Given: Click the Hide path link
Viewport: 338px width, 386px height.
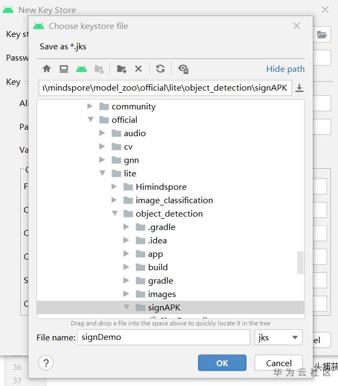Looking at the screenshot, I should pyautogui.click(x=285, y=69).
